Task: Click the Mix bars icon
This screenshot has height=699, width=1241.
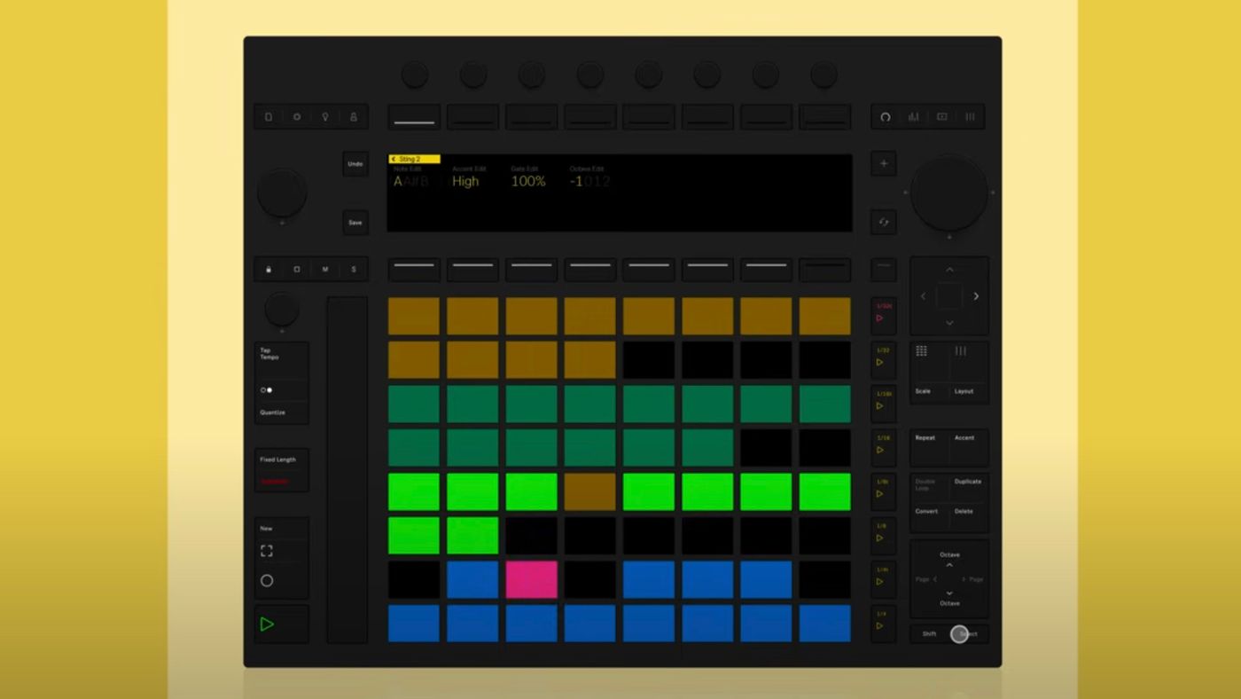Action: coord(913,117)
